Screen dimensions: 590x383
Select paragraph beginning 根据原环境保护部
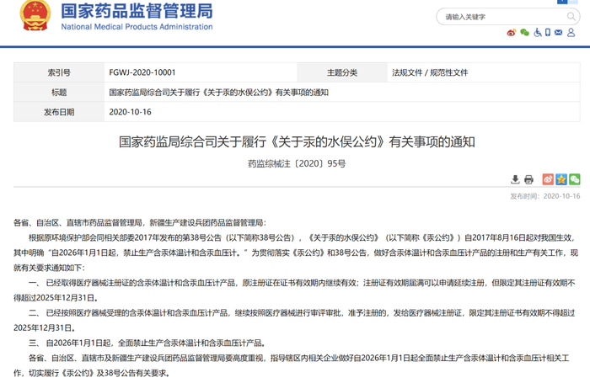(296, 253)
